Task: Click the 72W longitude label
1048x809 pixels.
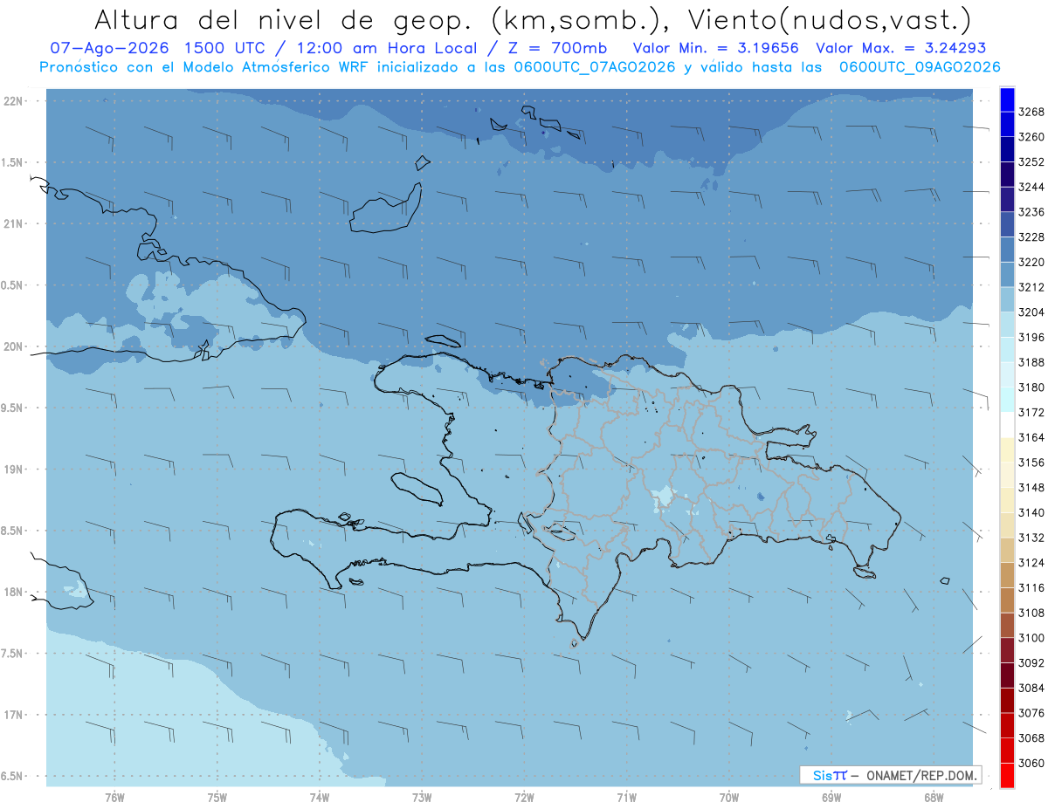Action: click(524, 797)
